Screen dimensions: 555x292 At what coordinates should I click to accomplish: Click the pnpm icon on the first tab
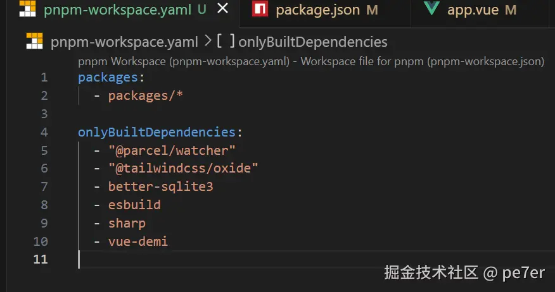(28, 8)
